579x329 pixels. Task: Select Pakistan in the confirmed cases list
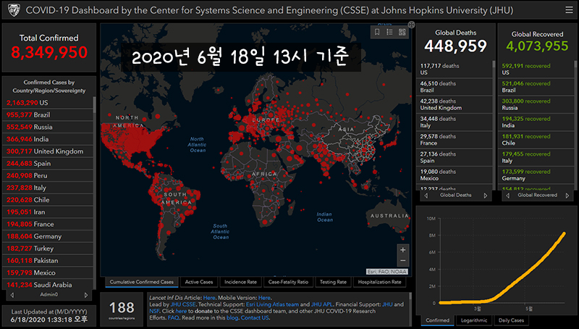coord(48,261)
